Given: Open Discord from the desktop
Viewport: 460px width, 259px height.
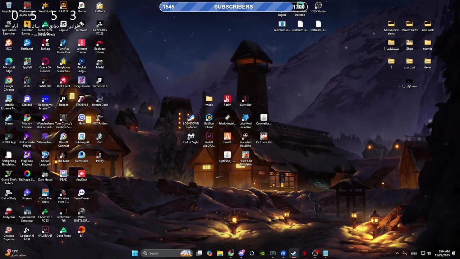Looking at the screenshot, I should point(27,101).
